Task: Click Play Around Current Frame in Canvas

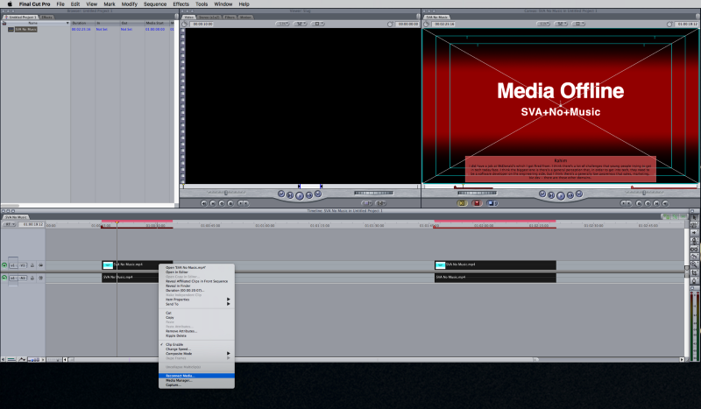Action: pos(570,195)
